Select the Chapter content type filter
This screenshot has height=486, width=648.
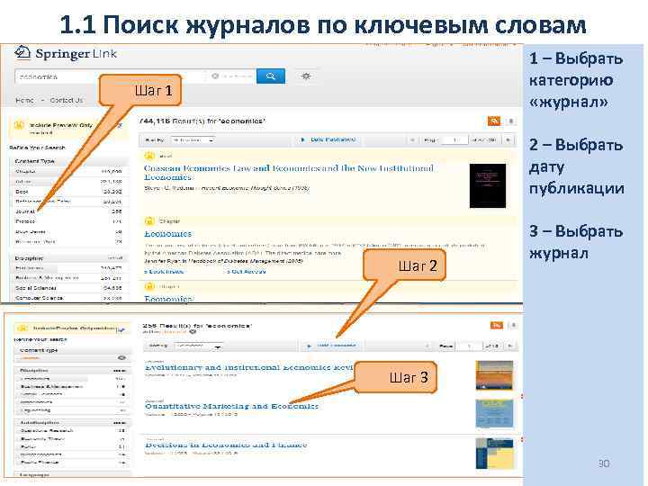tap(68, 171)
